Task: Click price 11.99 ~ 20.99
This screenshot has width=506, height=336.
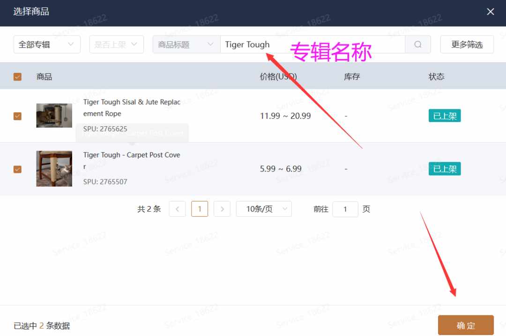Action: tap(285, 116)
